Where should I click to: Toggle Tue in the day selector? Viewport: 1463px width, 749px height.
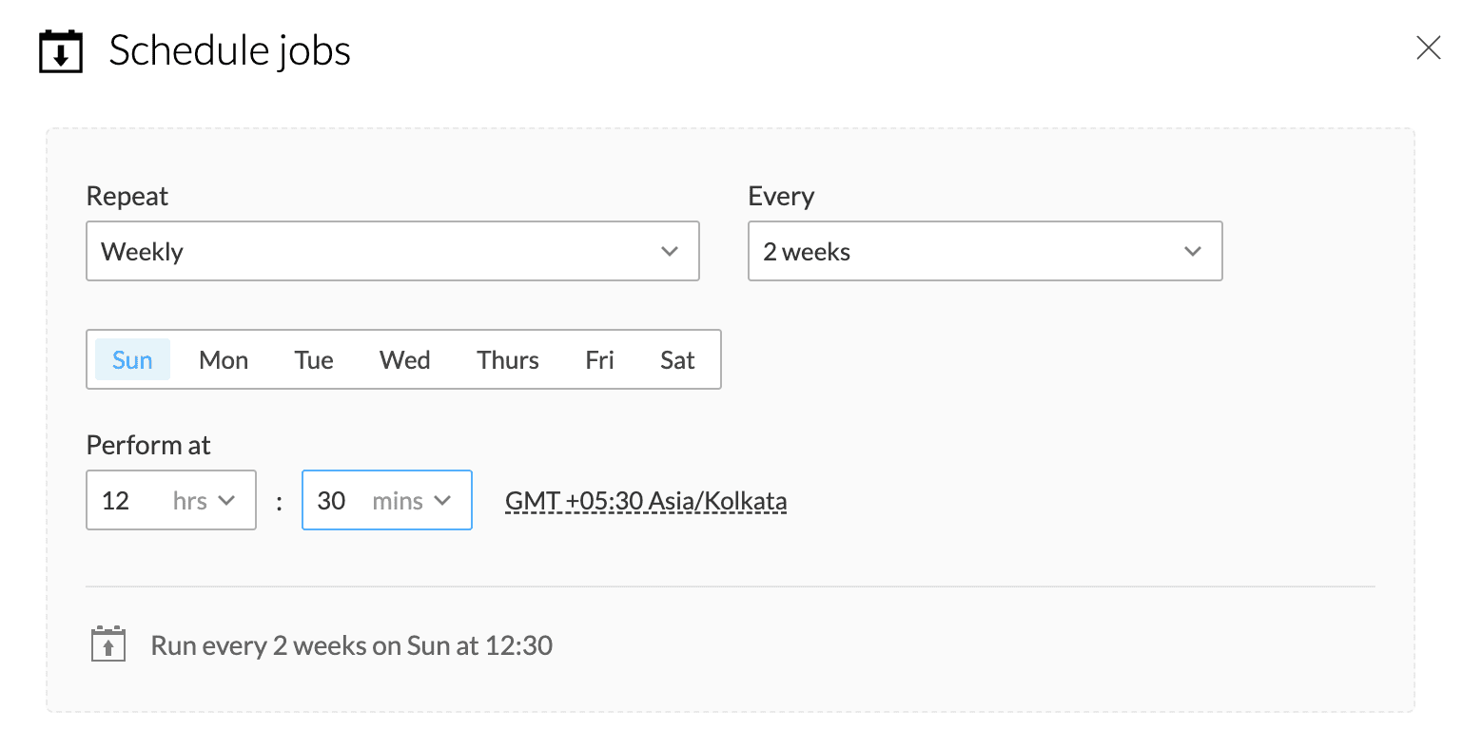click(x=314, y=359)
